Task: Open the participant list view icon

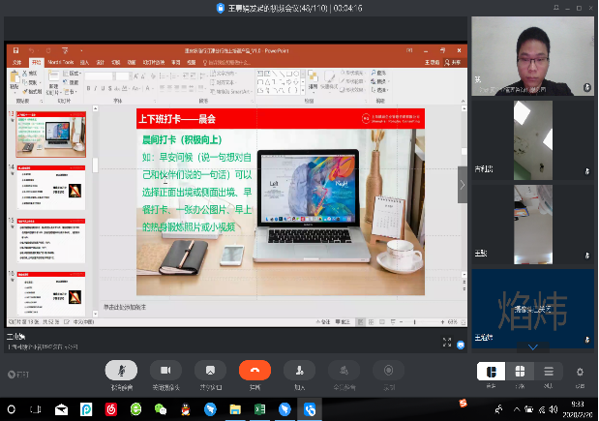Action: [548, 372]
